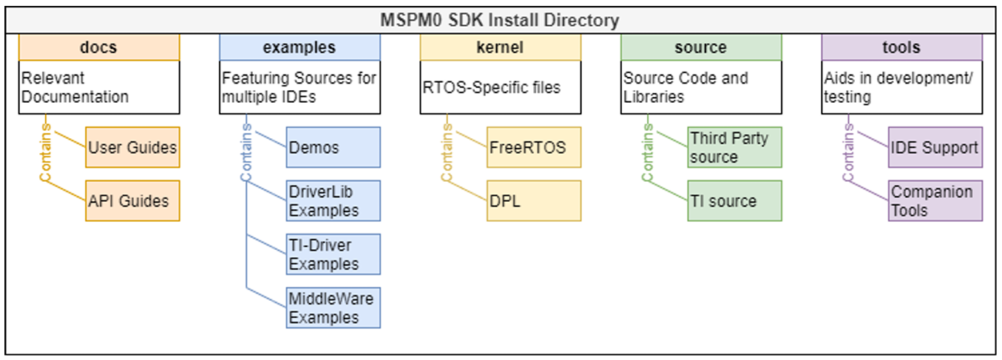The height and width of the screenshot is (360, 1002).
Task: Click the blue Contains label under examples
Action: pos(246,152)
